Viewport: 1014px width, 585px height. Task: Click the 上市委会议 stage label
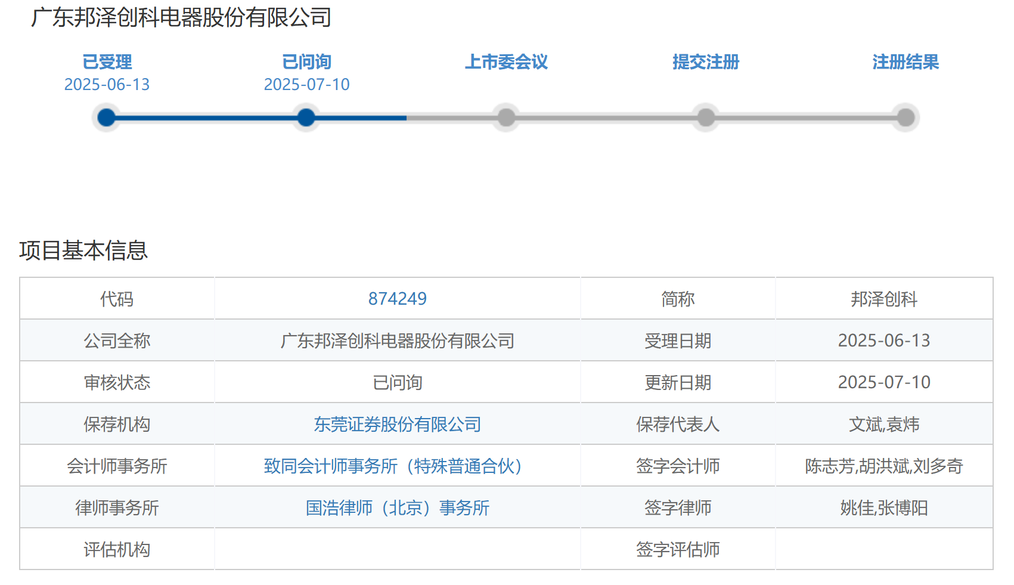coord(506,62)
